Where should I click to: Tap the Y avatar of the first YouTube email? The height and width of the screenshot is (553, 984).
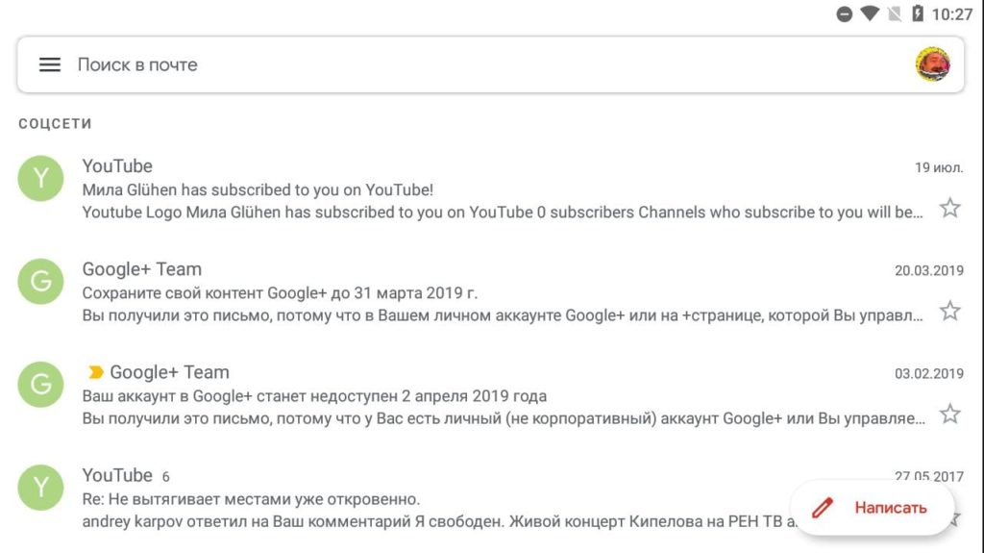tap(40, 179)
